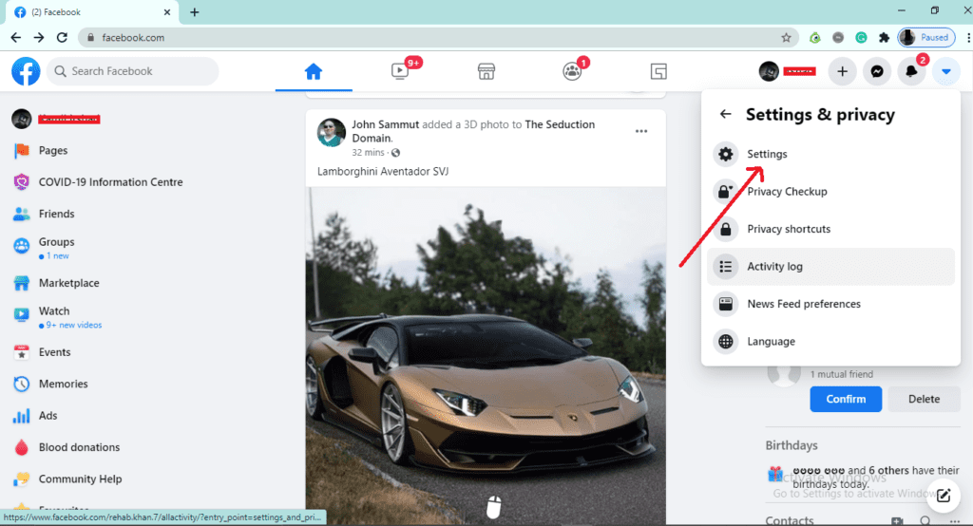
Task: Bookmark this page with the star icon
Action: (786, 38)
